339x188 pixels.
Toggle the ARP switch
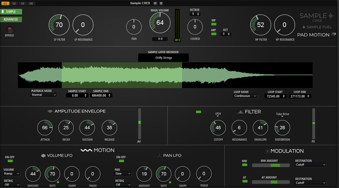(x=214, y=34)
